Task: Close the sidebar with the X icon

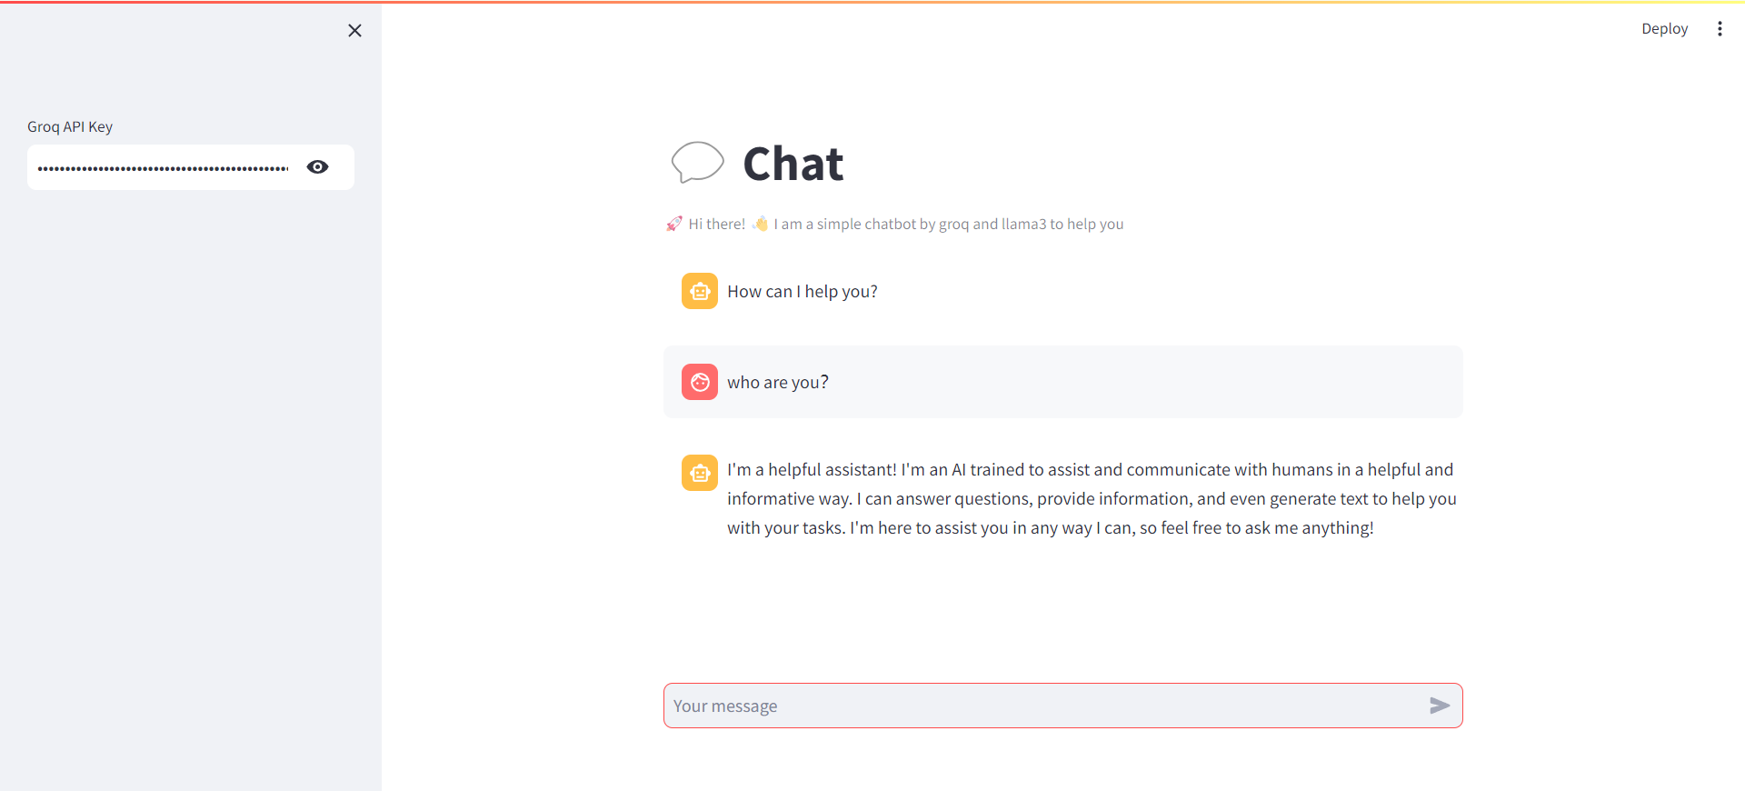Action: (x=354, y=31)
